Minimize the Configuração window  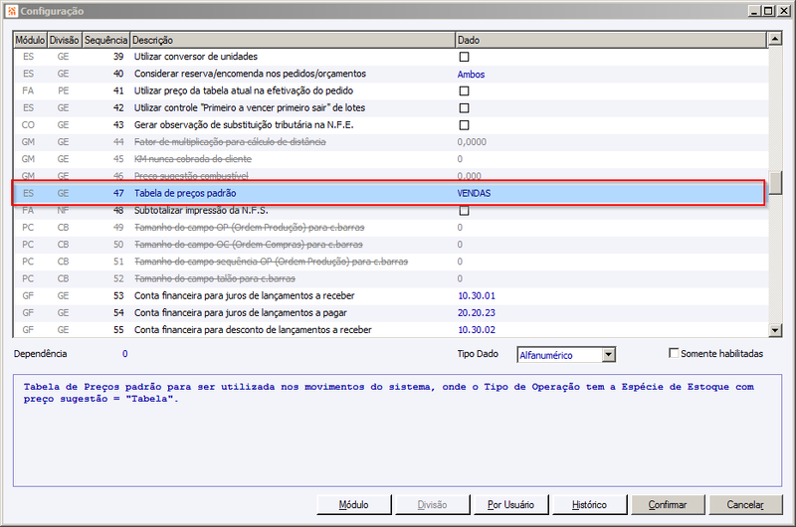(x=755, y=11)
